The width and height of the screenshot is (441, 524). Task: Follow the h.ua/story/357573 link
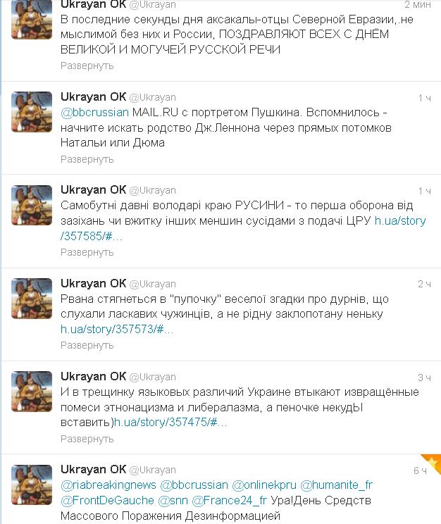[x=117, y=329]
